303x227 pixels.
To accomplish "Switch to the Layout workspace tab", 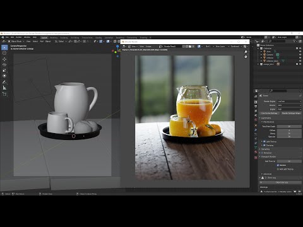I will [x=44, y=38].
